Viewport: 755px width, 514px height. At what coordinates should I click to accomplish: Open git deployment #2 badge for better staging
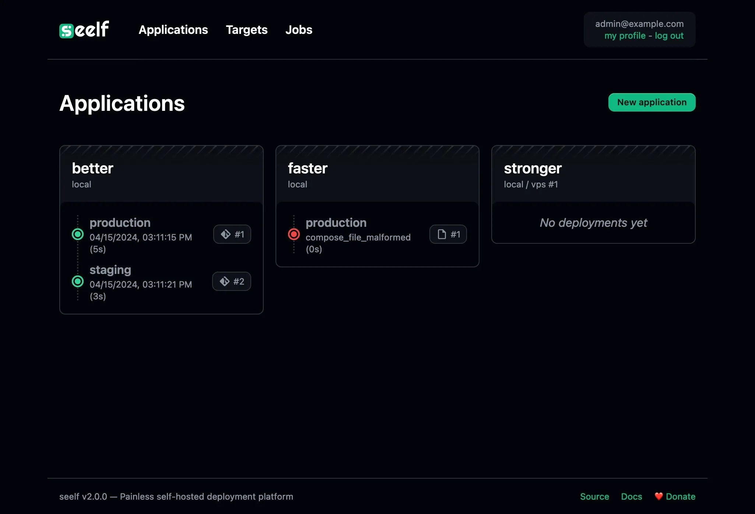231,281
